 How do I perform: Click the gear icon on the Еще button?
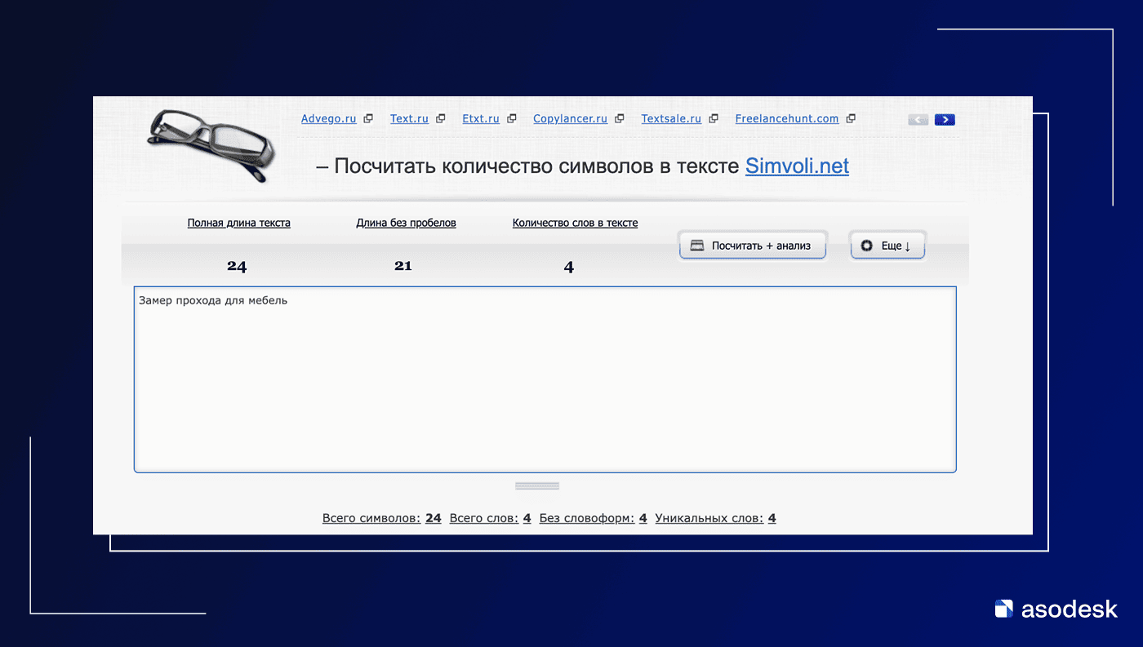pos(867,246)
